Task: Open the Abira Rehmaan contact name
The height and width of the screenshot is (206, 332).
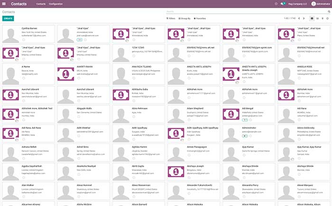Action: [139, 108]
